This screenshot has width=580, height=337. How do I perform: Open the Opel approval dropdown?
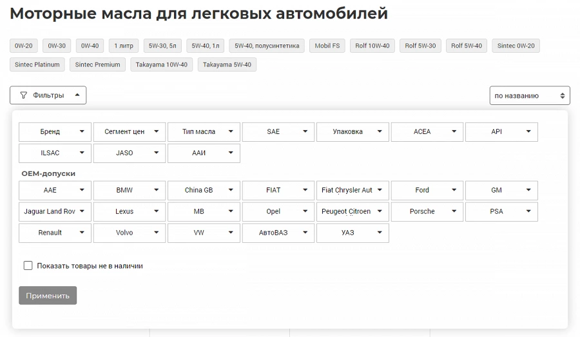tap(278, 211)
